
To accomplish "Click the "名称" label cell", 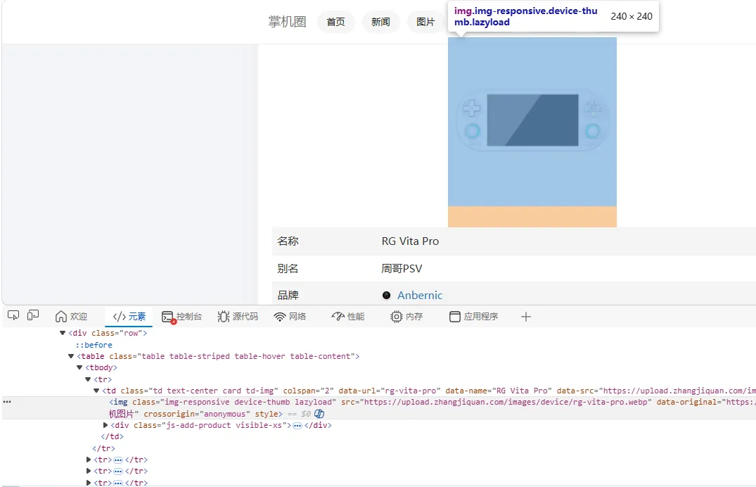I will [288, 241].
